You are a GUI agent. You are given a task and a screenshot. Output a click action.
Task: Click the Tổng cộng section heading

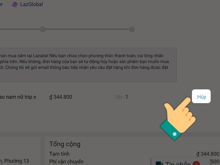pos(65,144)
